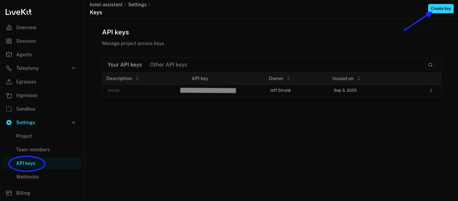
Task: Click the Sandbox dashed square icon
Action: (x=9, y=109)
